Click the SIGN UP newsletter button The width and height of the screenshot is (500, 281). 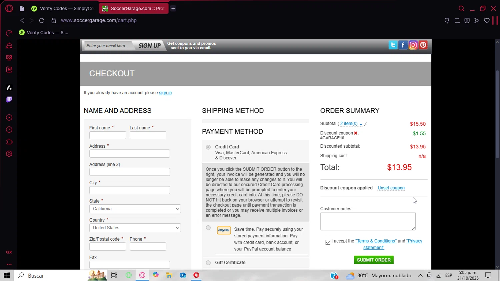pyautogui.click(x=150, y=46)
